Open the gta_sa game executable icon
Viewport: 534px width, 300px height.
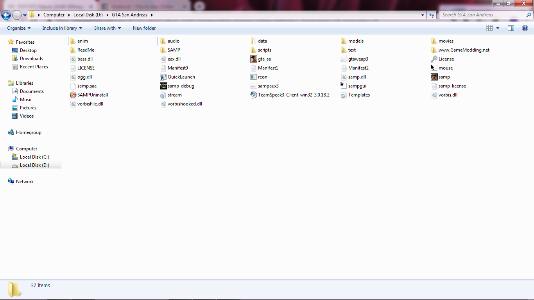(x=254, y=59)
